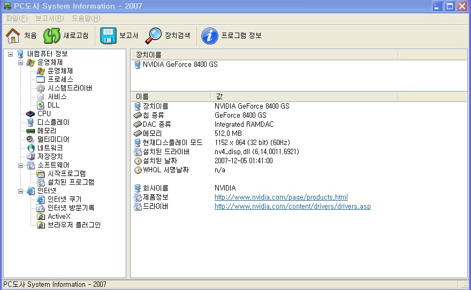Screen dimensions: 471x290
Task: Select the 저장장치 drive icon
Action: 31,157
